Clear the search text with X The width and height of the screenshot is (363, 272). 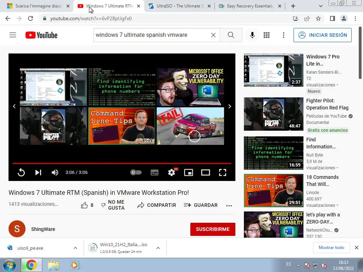tap(213, 35)
